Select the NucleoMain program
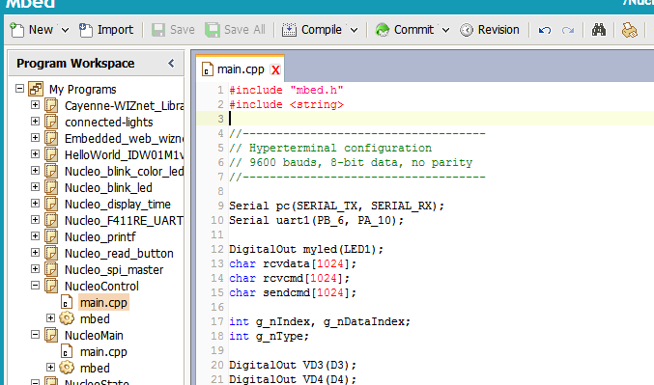Image resolution: width=654 pixels, height=385 pixels. (x=94, y=336)
